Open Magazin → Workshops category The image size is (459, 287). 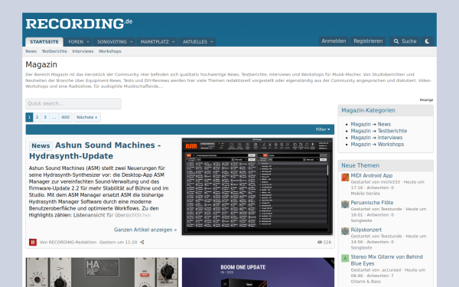(x=377, y=145)
